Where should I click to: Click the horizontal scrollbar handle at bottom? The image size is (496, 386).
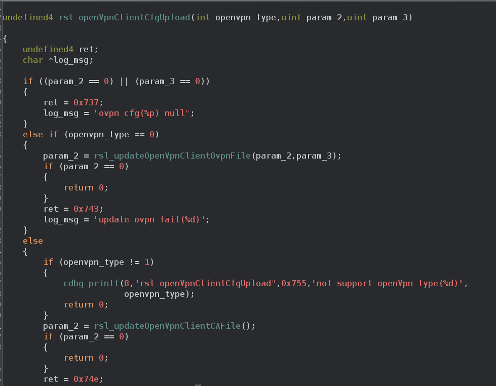pyautogui.click(x=198, y=385)
